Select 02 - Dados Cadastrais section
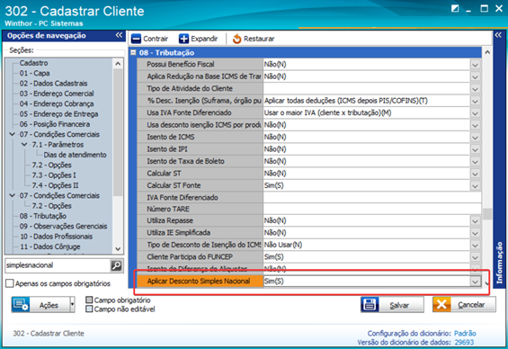Viewport: 508px width, 349px height. tap(53, 84)
